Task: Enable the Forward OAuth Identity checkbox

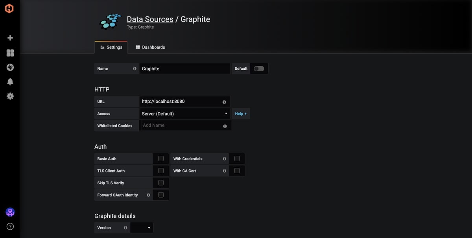Action: click(161, 195)
